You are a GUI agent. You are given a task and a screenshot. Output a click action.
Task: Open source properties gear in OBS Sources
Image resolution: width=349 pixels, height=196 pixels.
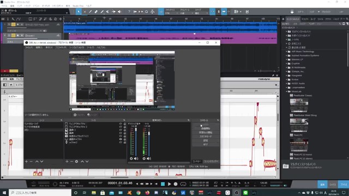pos(76,161)
